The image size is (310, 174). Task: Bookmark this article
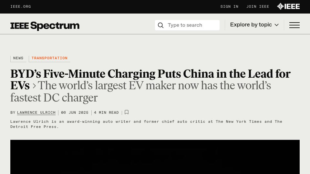point(127,112)
